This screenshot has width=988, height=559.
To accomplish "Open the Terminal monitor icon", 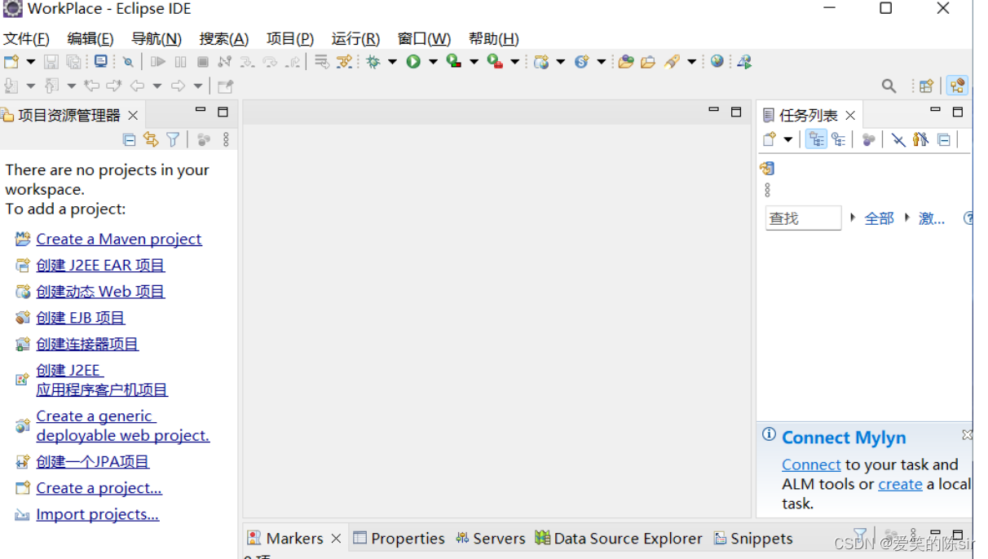I will click(x=100, y=61).
